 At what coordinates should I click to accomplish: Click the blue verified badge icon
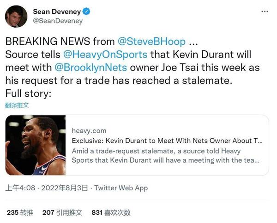pyautogui.click(x=86, y=12)
